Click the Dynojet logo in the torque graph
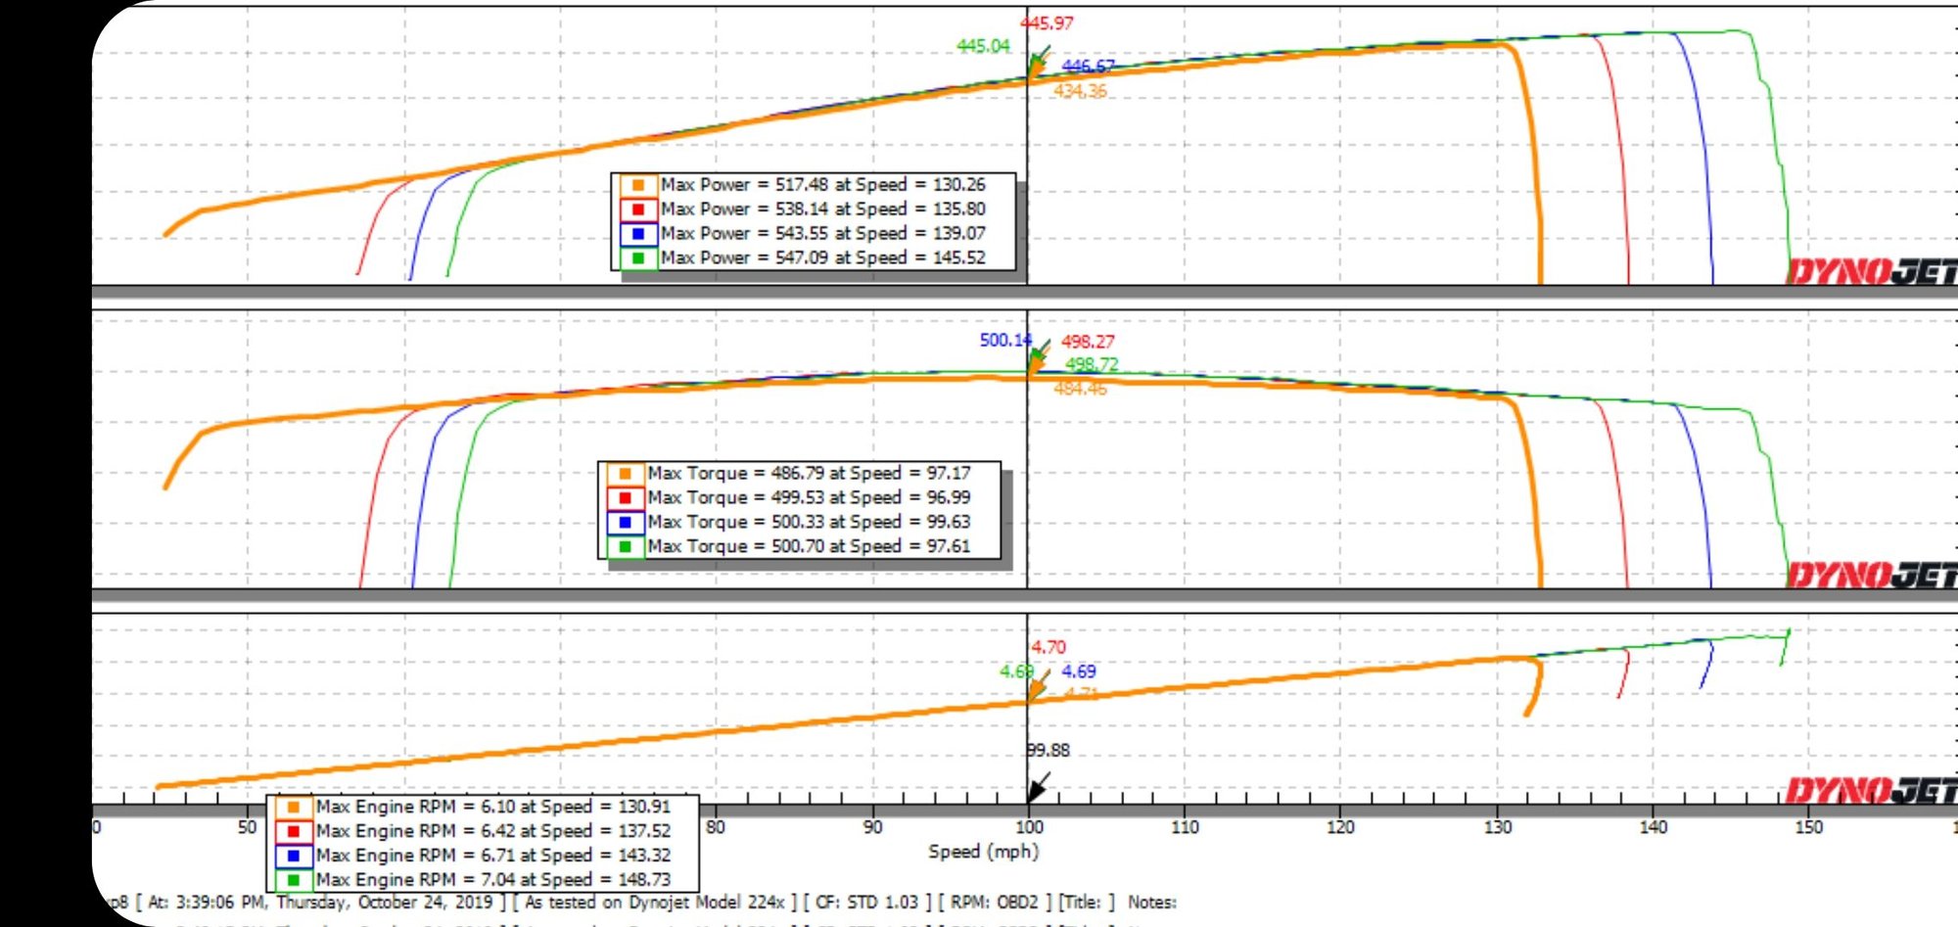The image size is (1958, 927). point(1870,575)
